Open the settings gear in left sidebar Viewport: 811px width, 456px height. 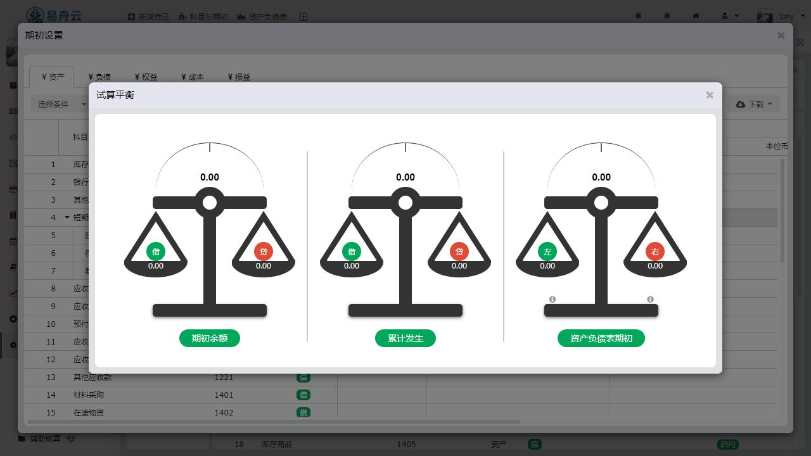click(13, 345)
